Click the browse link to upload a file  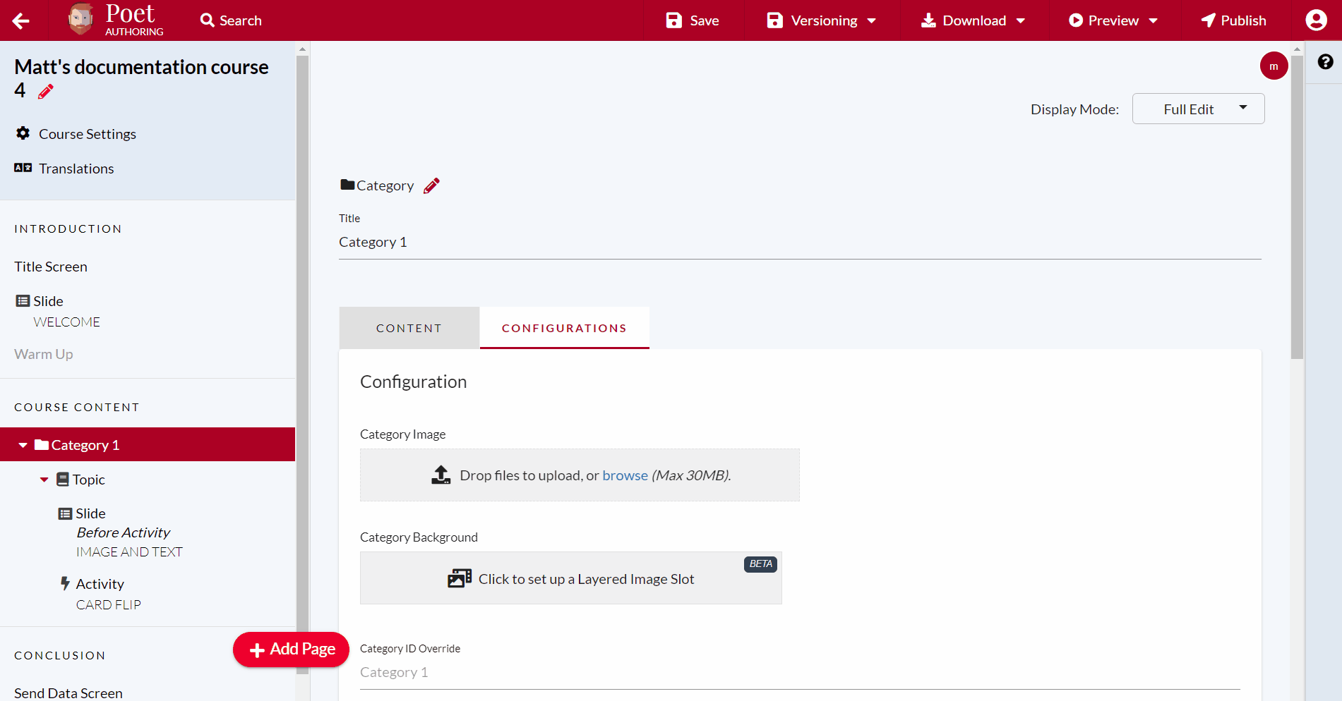(625, 475)
